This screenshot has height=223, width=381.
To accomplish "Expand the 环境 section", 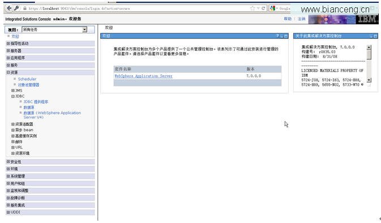I will [8, 169].
